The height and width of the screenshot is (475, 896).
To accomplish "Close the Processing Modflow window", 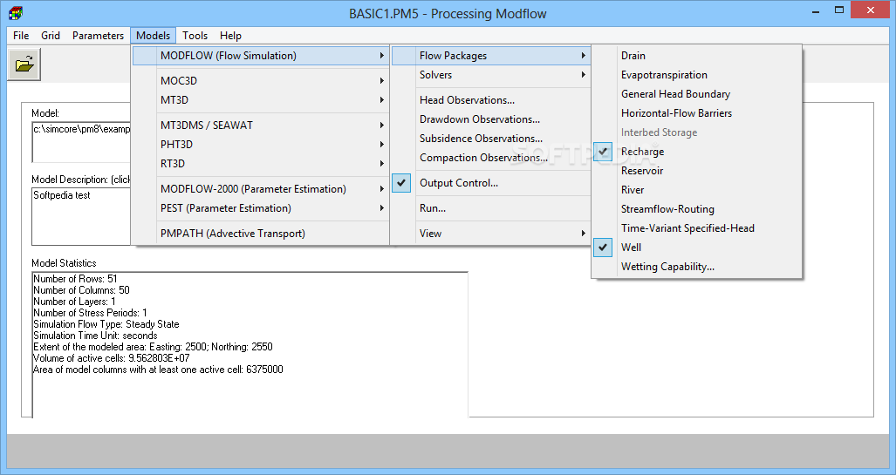I will [871, 10].
